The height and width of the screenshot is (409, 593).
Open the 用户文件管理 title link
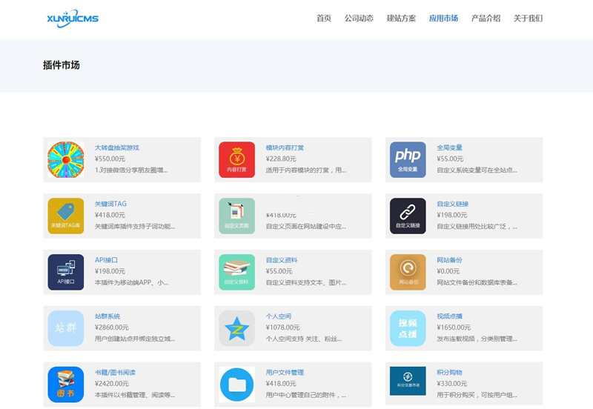point(285,373)
